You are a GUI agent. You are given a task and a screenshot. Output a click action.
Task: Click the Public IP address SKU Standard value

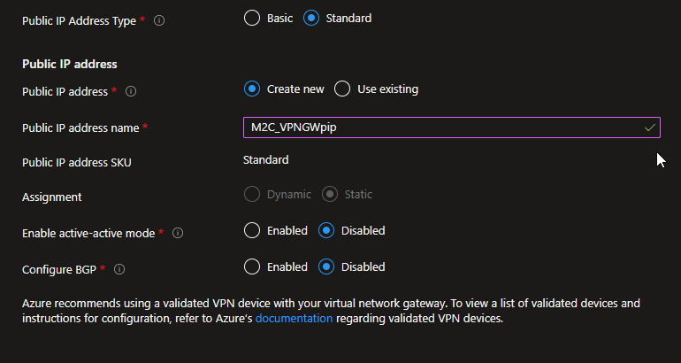coord(266,160)
